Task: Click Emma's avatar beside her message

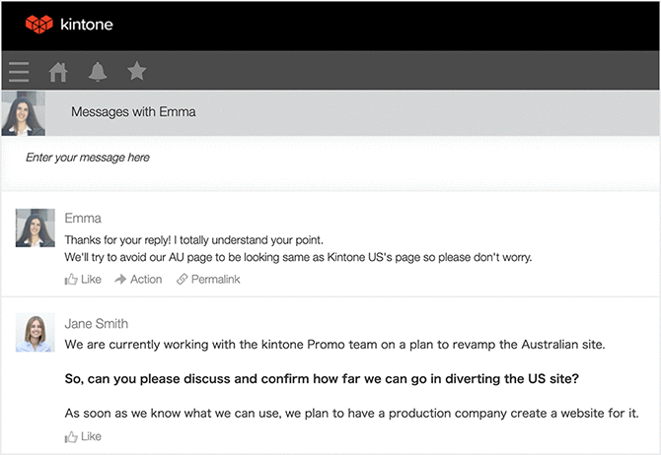Action: (x=36, y=227)
